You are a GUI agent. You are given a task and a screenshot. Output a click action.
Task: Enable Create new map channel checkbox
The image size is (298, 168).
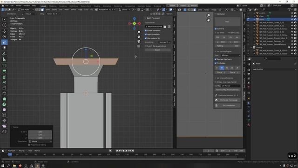[216, 82]
